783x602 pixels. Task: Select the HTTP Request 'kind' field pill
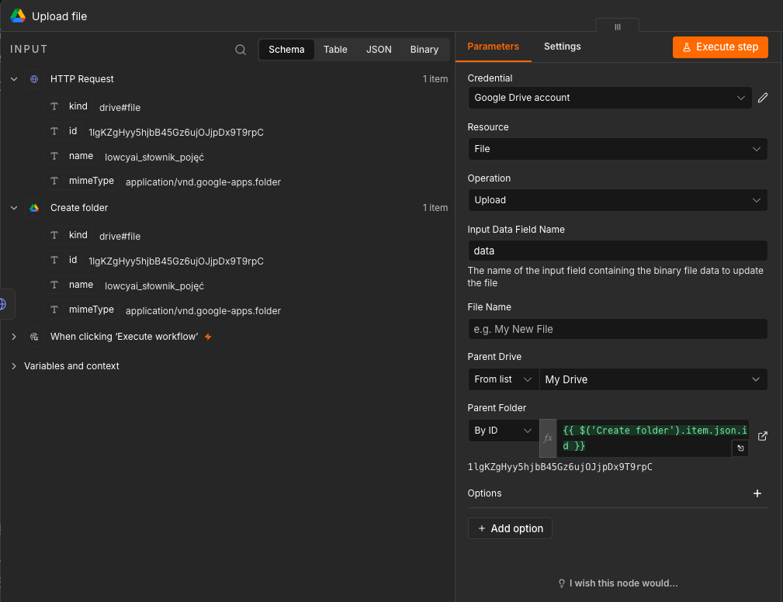(68, 106)
